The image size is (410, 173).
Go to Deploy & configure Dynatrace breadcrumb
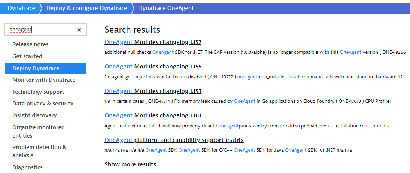coord(86,8)
